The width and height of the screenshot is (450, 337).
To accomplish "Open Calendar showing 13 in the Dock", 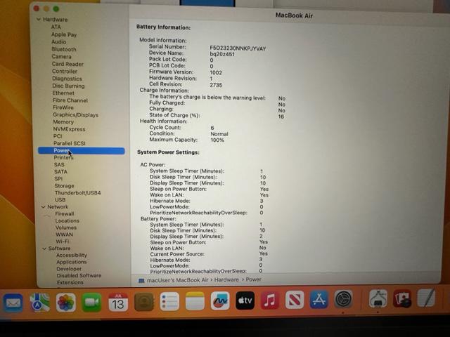I will (x=117, y=302).
